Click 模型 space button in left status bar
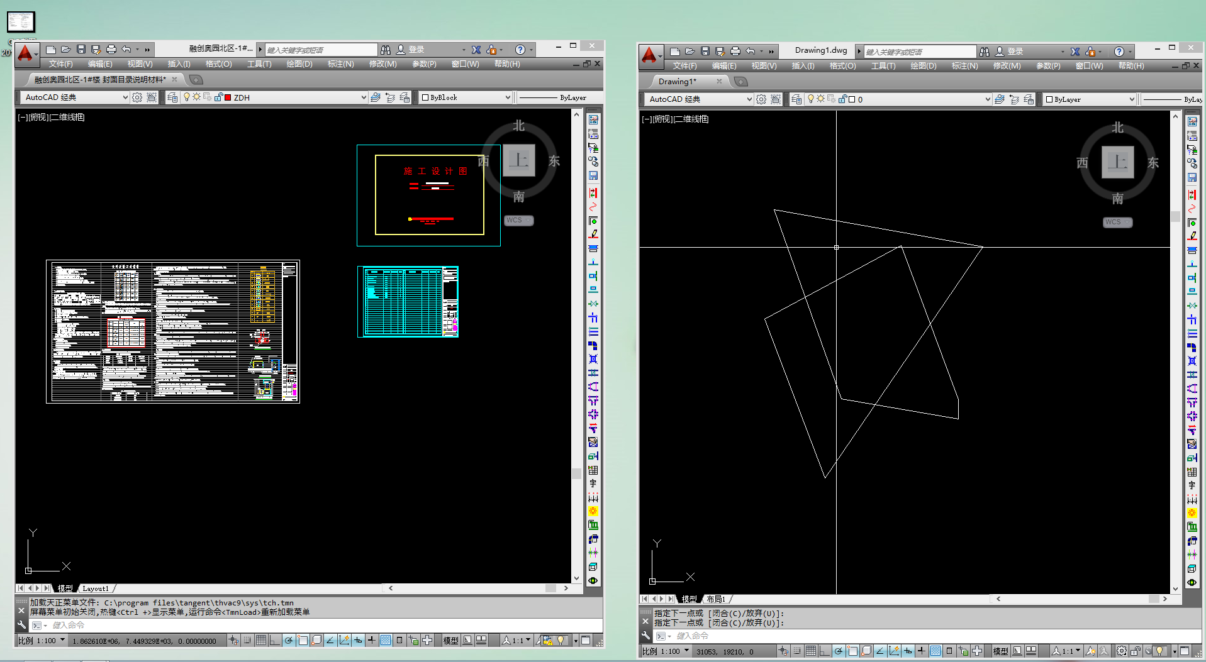 pos(450,641)
